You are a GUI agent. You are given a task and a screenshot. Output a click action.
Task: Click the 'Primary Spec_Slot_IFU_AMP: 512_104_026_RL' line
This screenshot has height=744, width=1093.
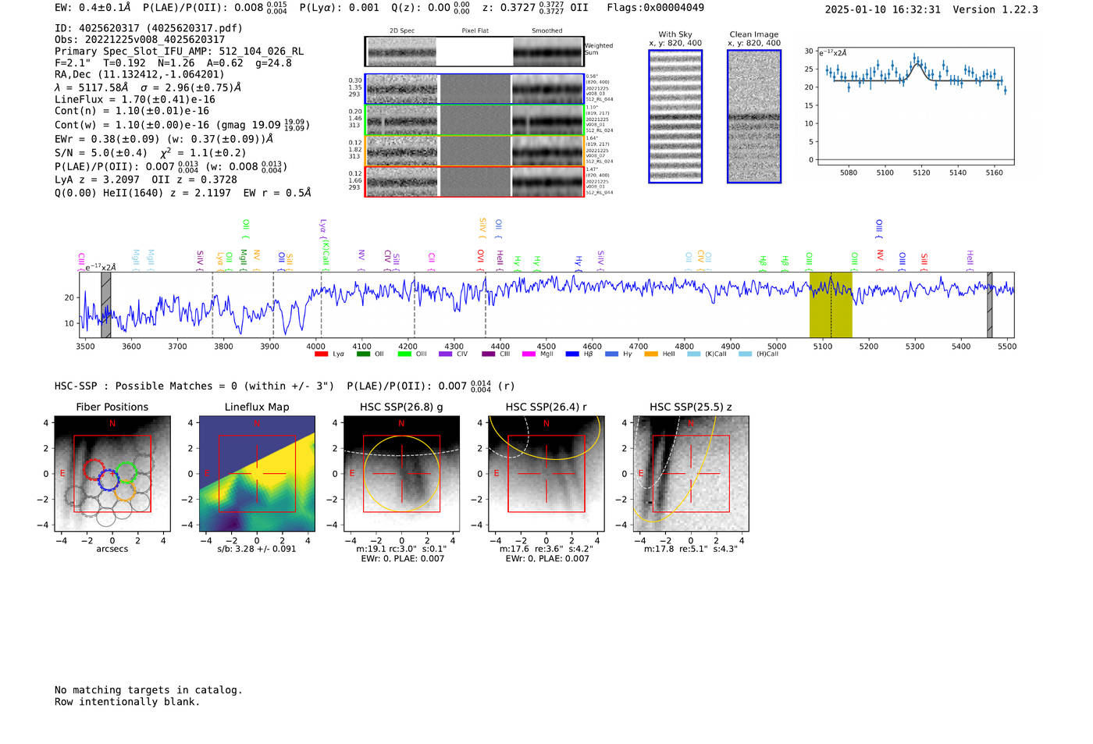[x=179, y=52]
